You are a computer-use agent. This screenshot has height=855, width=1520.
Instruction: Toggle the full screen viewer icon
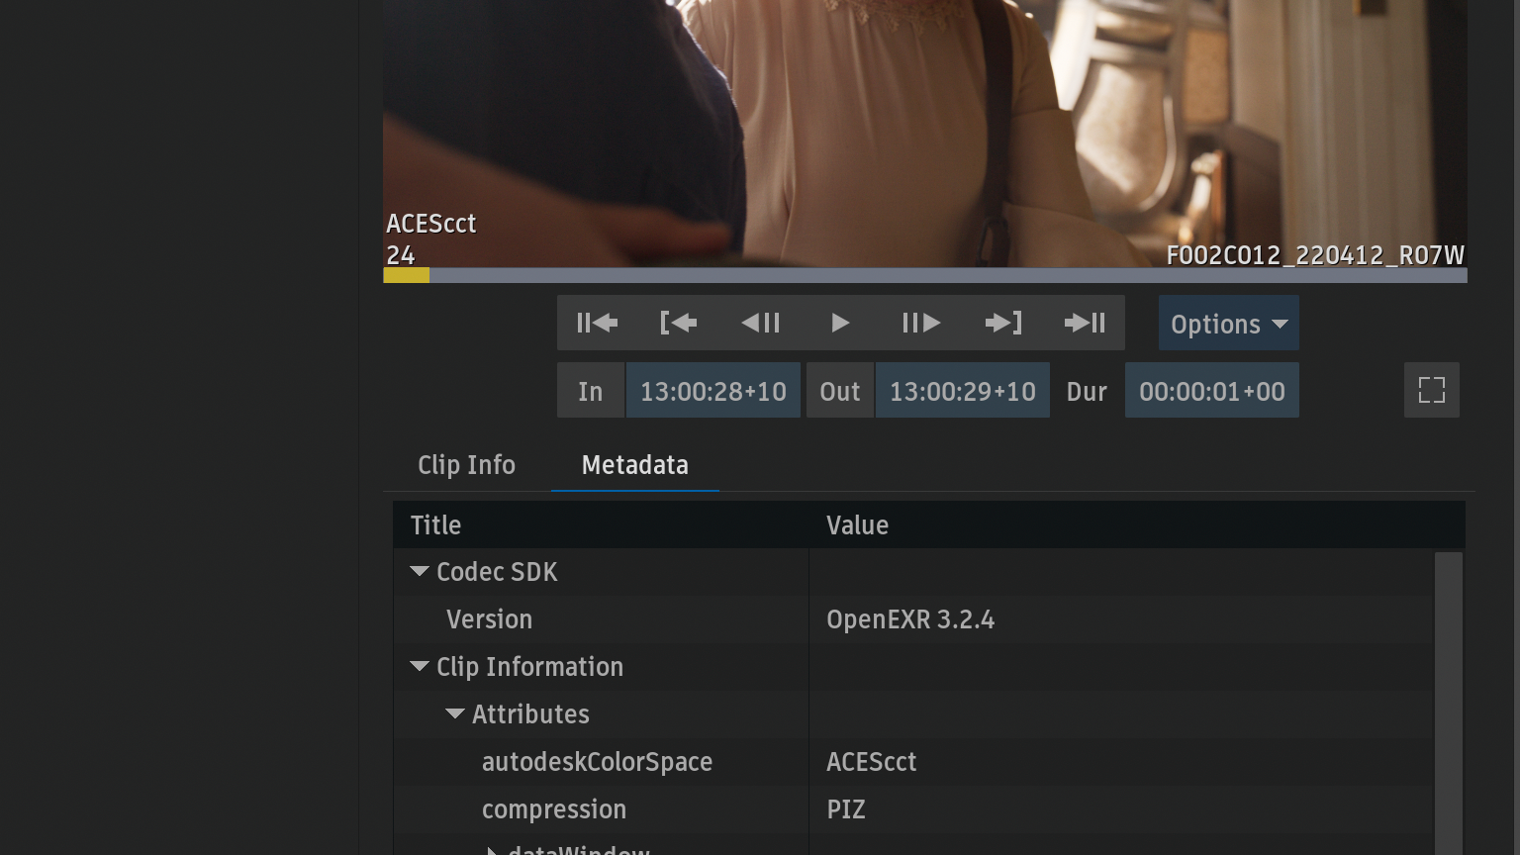point(1431,390)
